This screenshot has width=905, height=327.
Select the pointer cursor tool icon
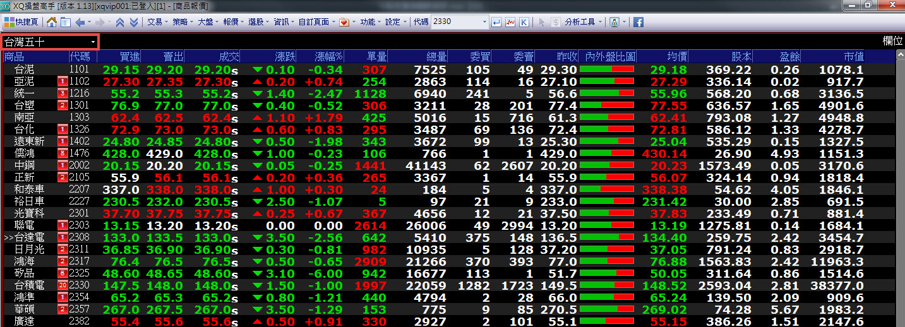(541, 21)
